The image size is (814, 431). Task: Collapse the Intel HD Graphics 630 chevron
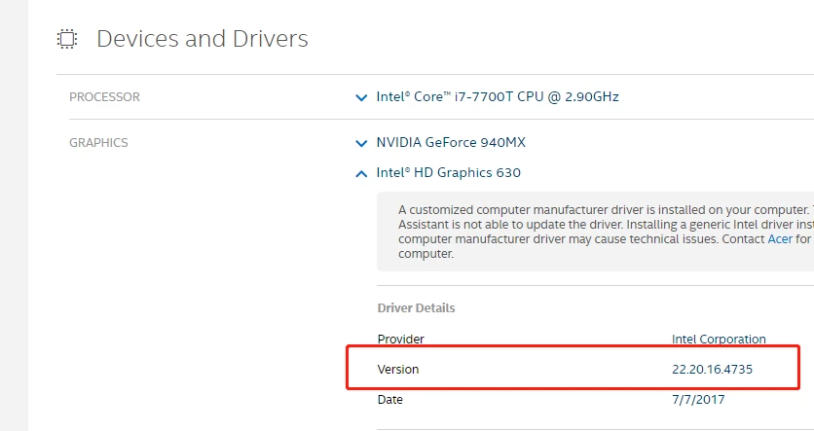point(361,174)
